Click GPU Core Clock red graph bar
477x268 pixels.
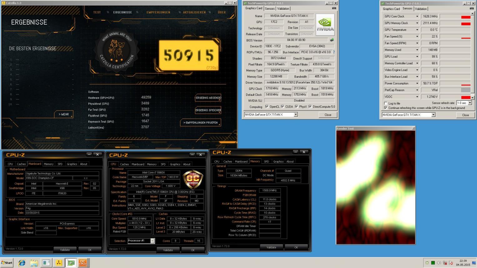pyautogui.click(x=466, y=17)
